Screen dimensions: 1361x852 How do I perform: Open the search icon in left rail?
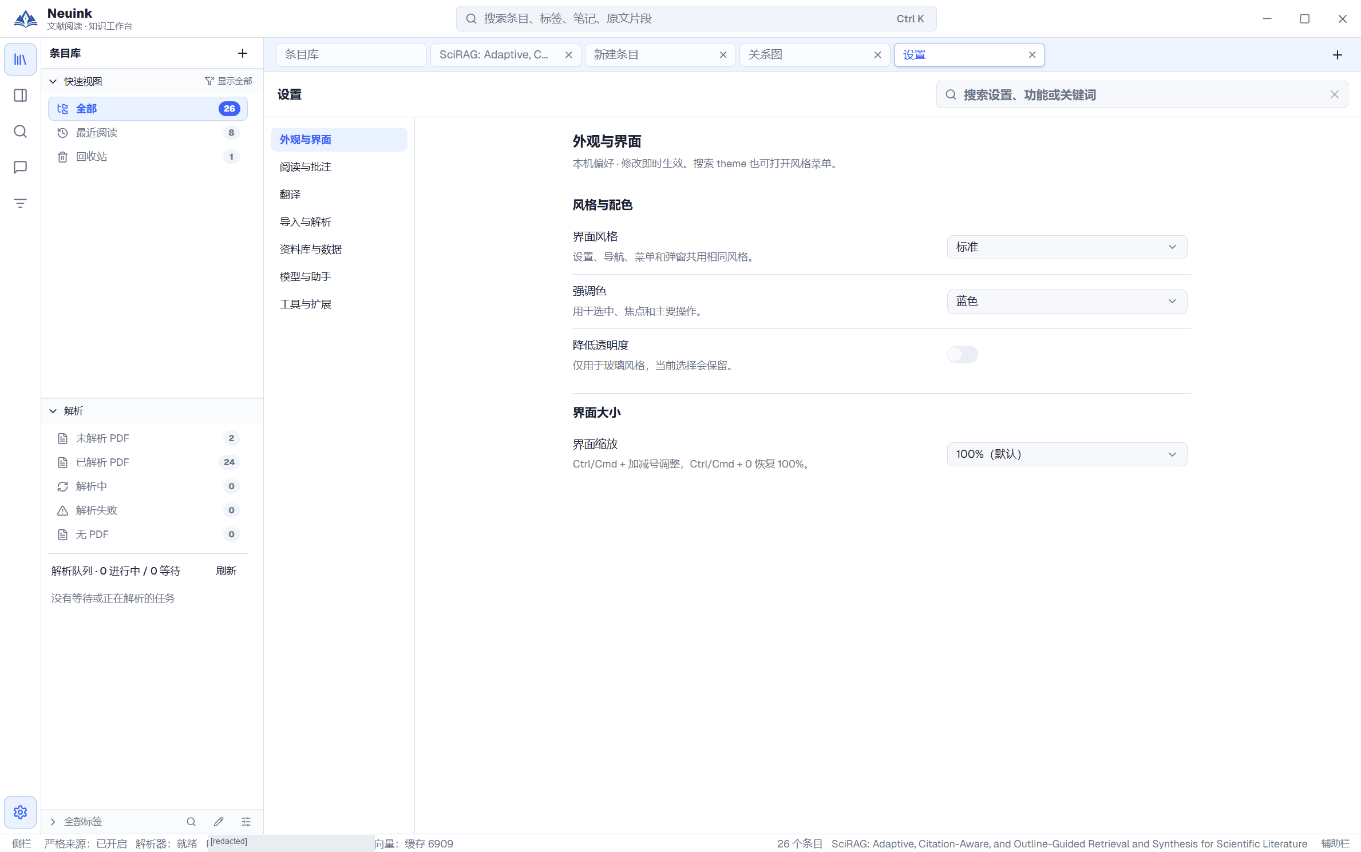(x=20, y=131)
